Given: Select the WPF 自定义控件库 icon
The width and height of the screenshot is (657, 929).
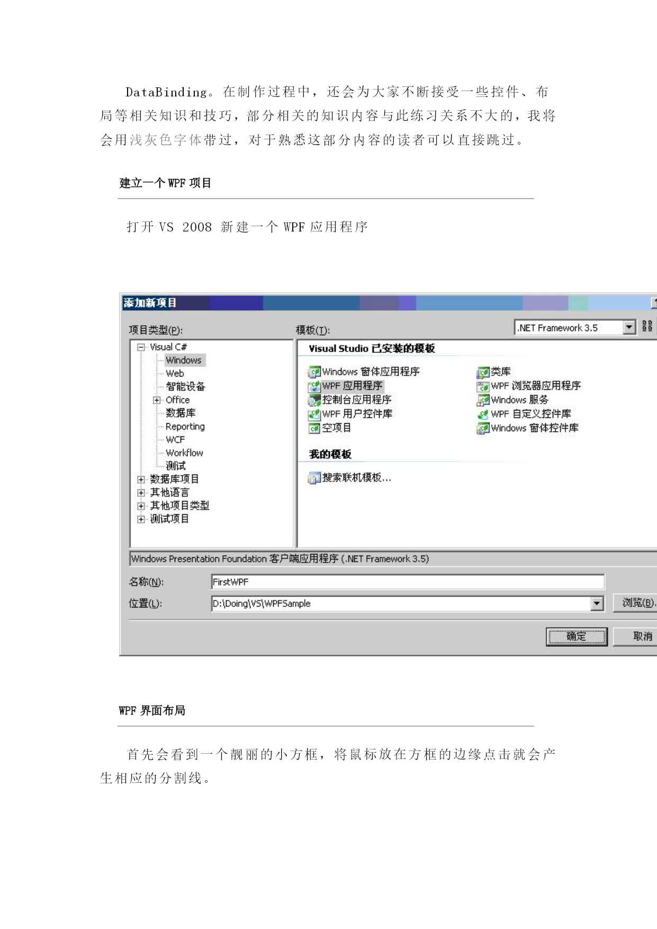Looking at the screenshot, I should tap(483, 414).
